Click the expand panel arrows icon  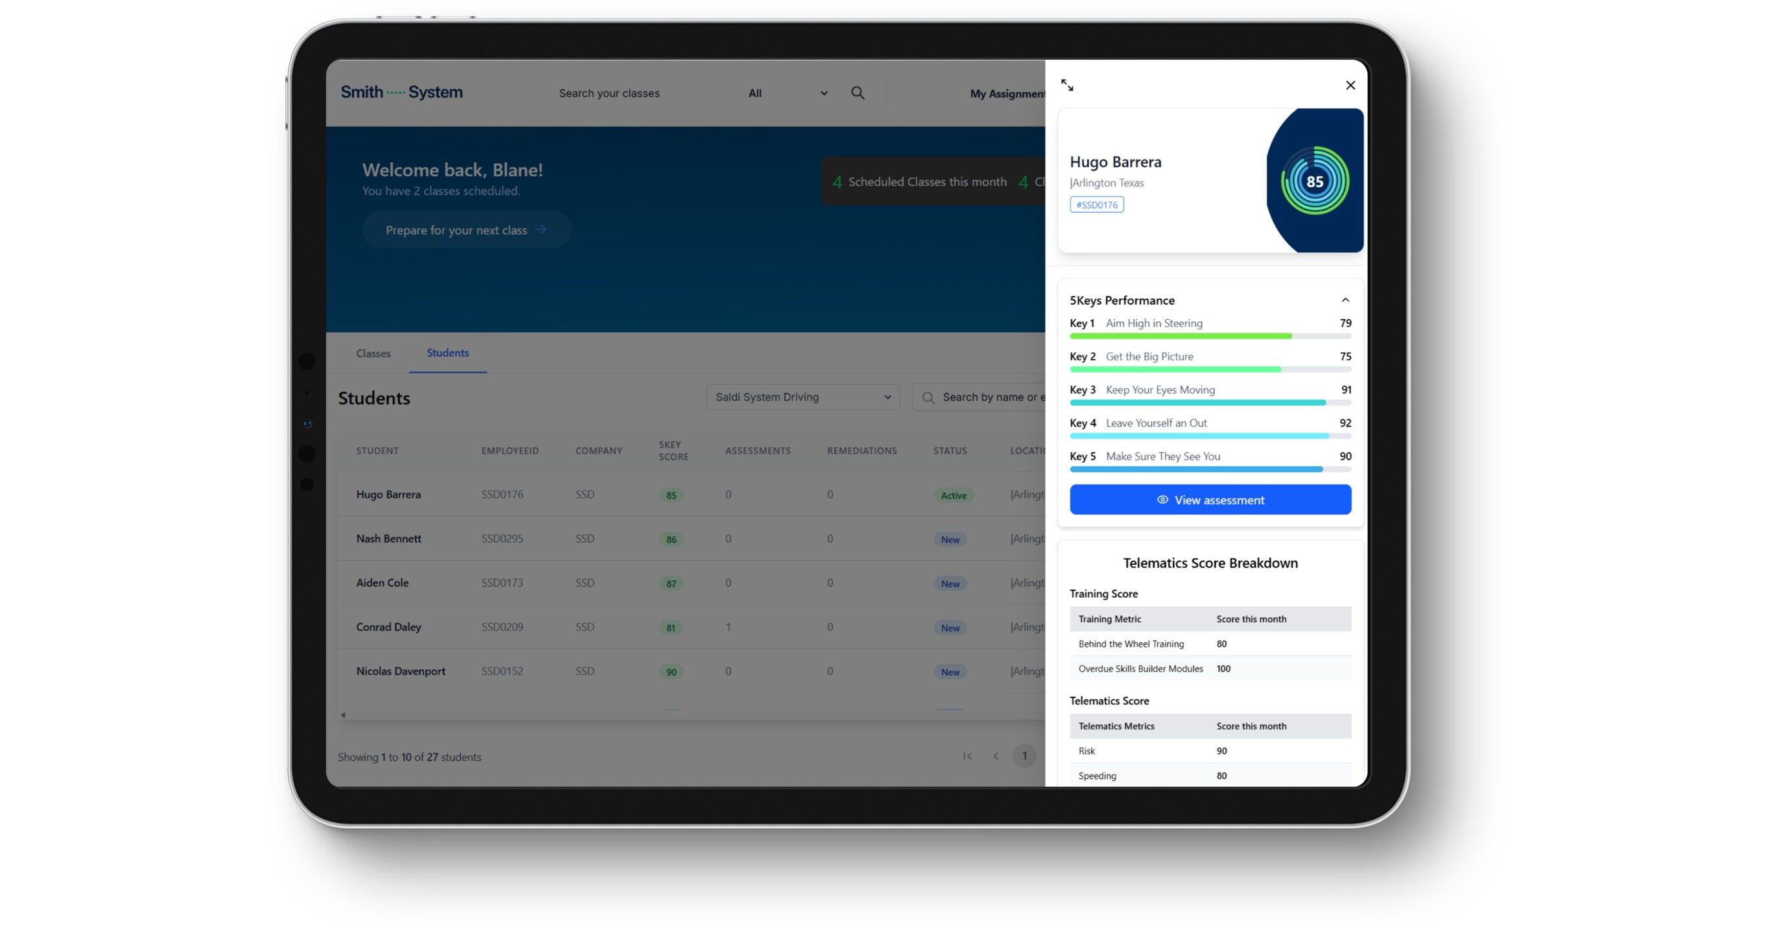point(1067,85)
